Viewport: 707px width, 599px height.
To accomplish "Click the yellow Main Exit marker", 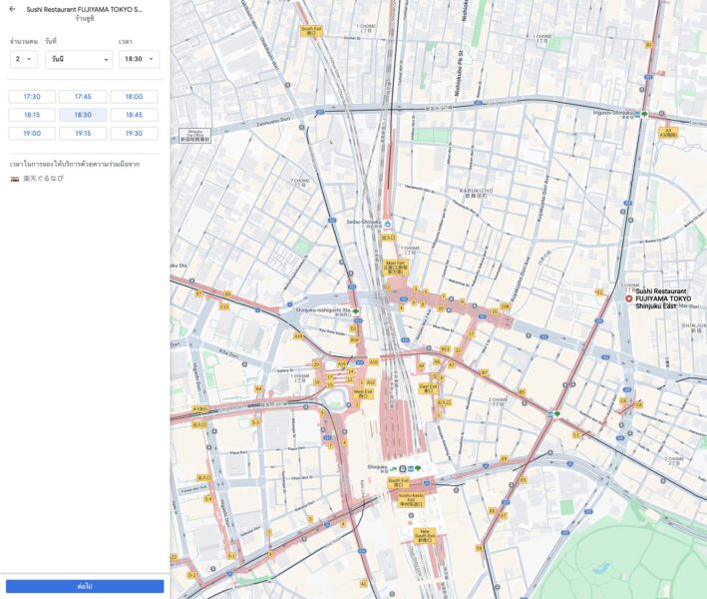I will click(396, 267).
